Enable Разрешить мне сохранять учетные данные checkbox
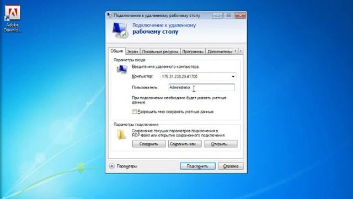 click(135, 112)
